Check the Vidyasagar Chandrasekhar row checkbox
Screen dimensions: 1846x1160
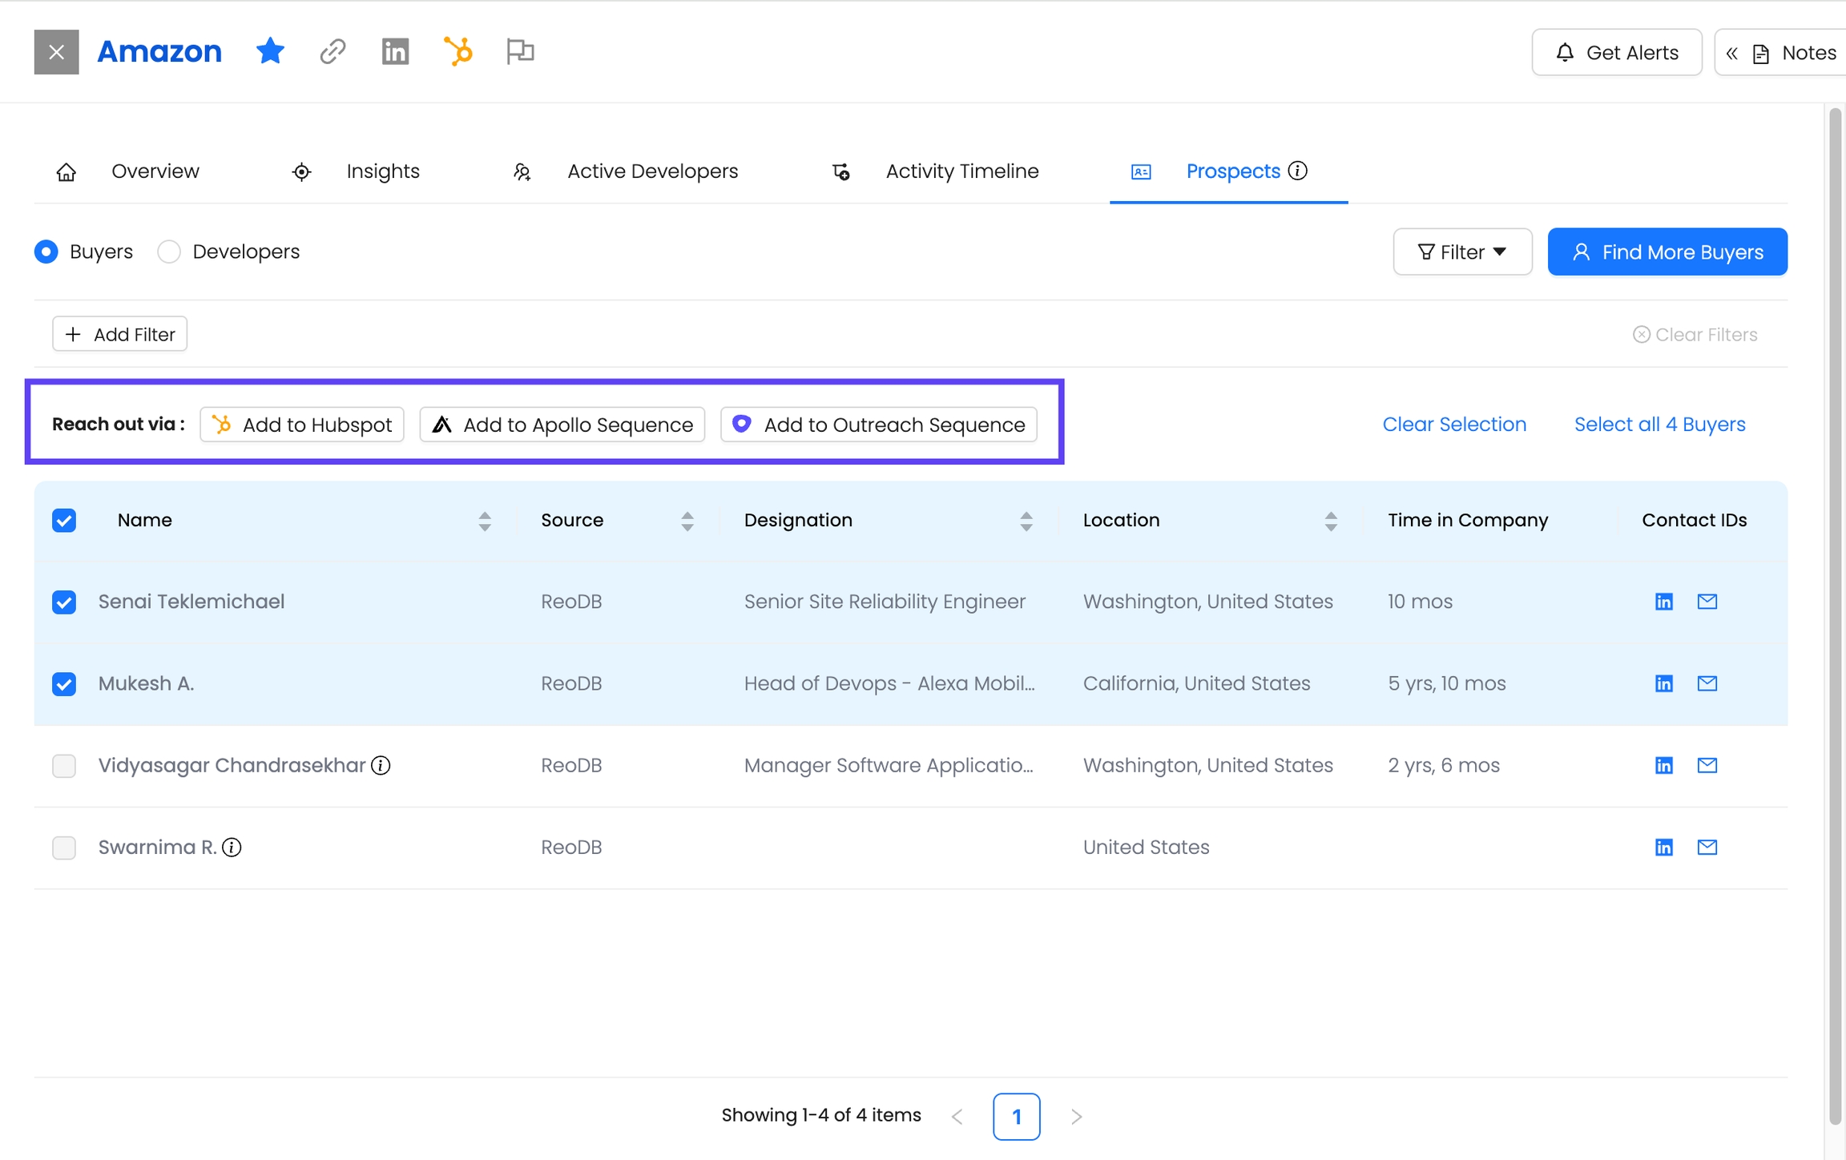[64, 765]
